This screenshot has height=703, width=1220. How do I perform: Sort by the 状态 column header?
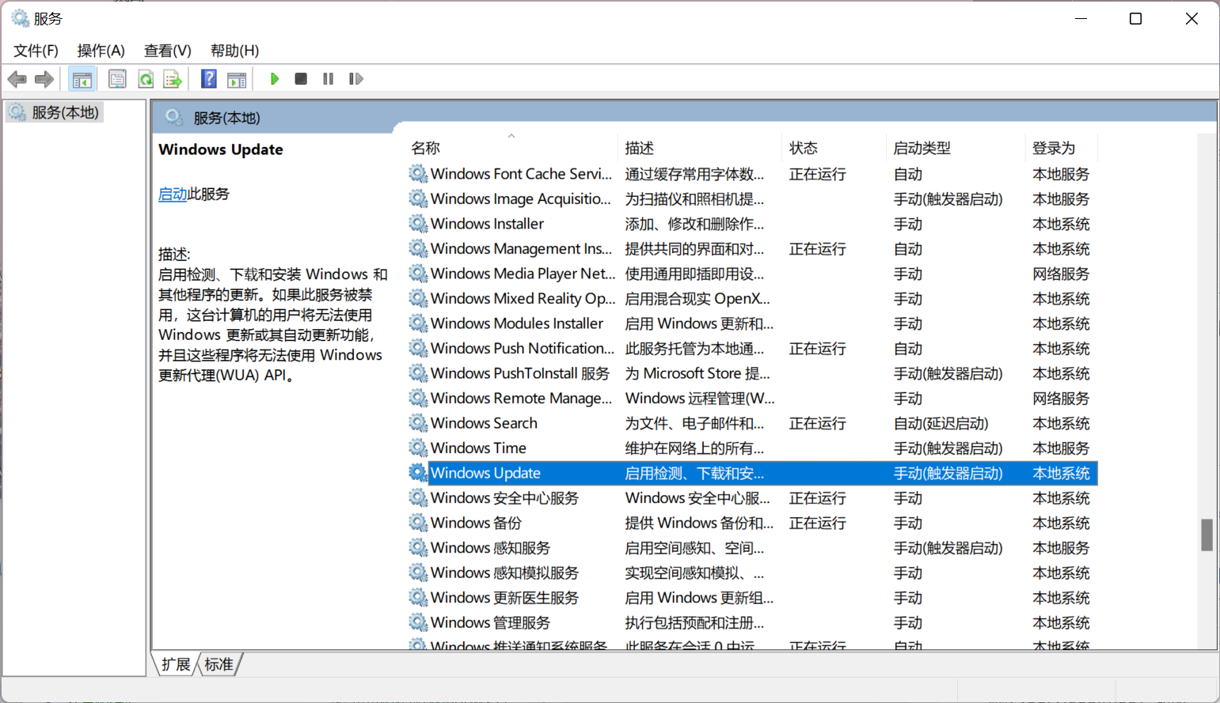[x=804, y=148]
